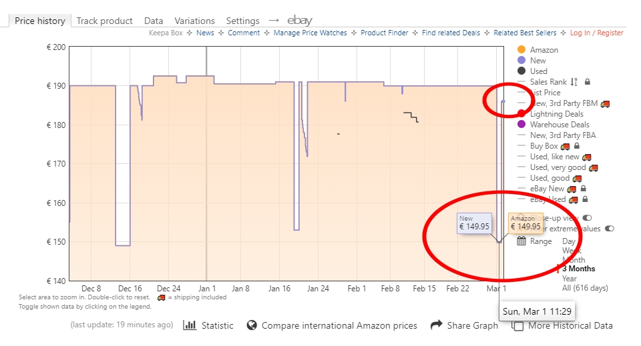641x346 pixels.
Task: Toggle the orange Amazon legend dot
Action: click(x=521, y=50)
